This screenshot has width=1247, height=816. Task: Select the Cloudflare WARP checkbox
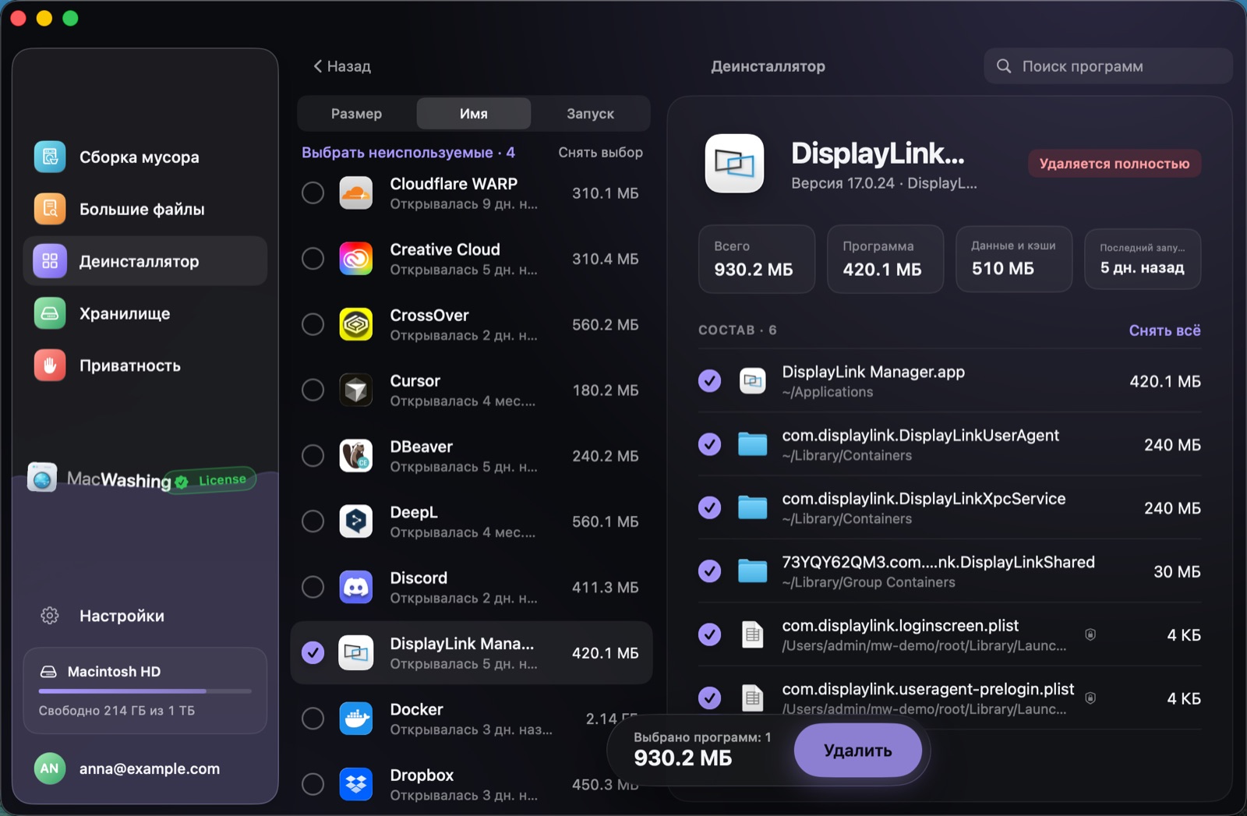[313, 193]
